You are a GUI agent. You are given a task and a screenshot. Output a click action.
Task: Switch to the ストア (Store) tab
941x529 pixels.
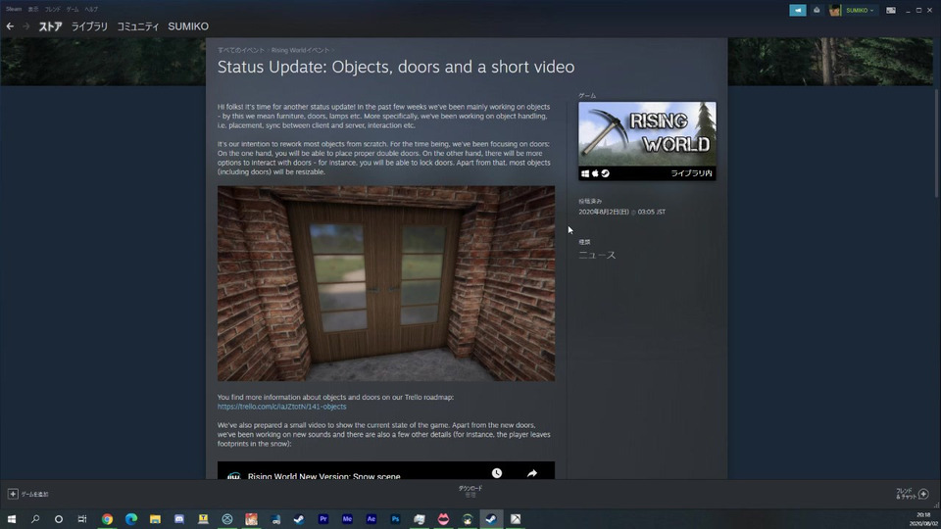(x=50, y=26)
